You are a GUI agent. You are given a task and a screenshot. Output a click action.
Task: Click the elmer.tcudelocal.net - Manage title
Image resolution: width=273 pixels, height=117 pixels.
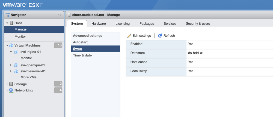96,15
